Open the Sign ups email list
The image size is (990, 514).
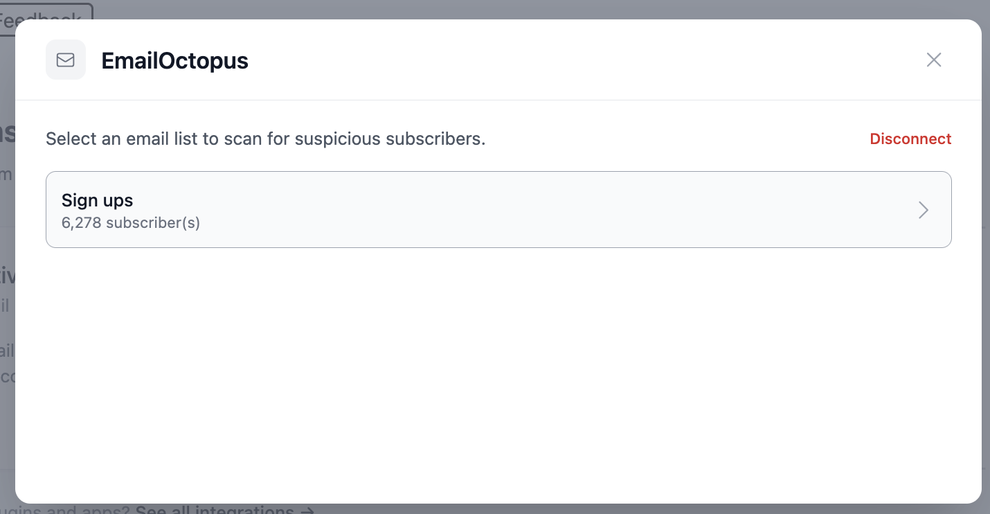[x=498, y=209]
